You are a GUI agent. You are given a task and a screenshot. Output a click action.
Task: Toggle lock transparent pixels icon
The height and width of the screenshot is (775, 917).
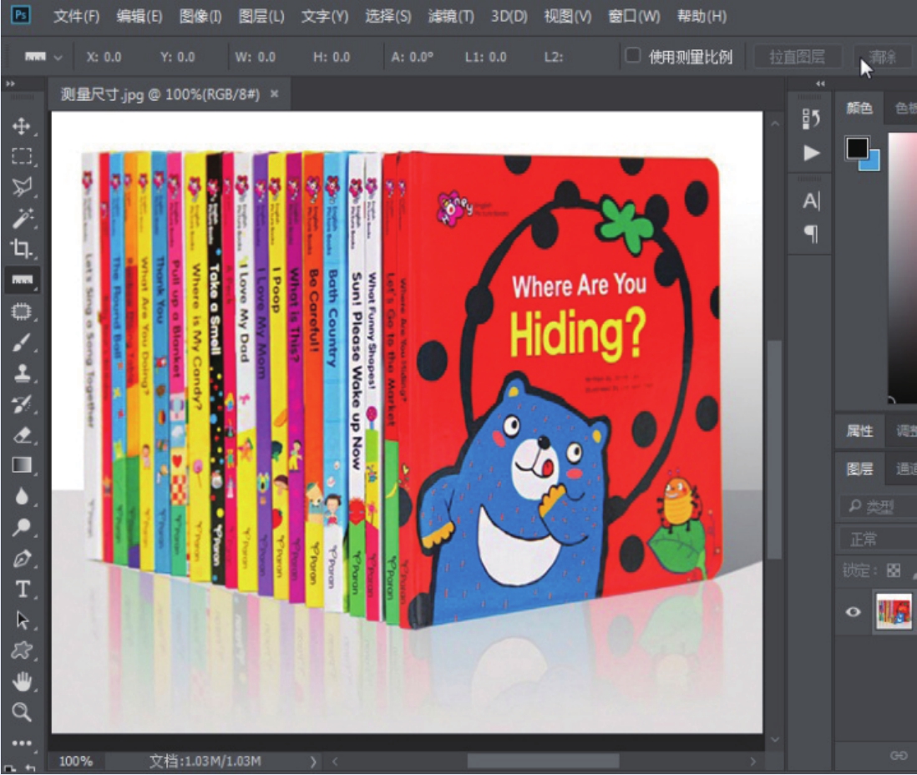point(893,570)
